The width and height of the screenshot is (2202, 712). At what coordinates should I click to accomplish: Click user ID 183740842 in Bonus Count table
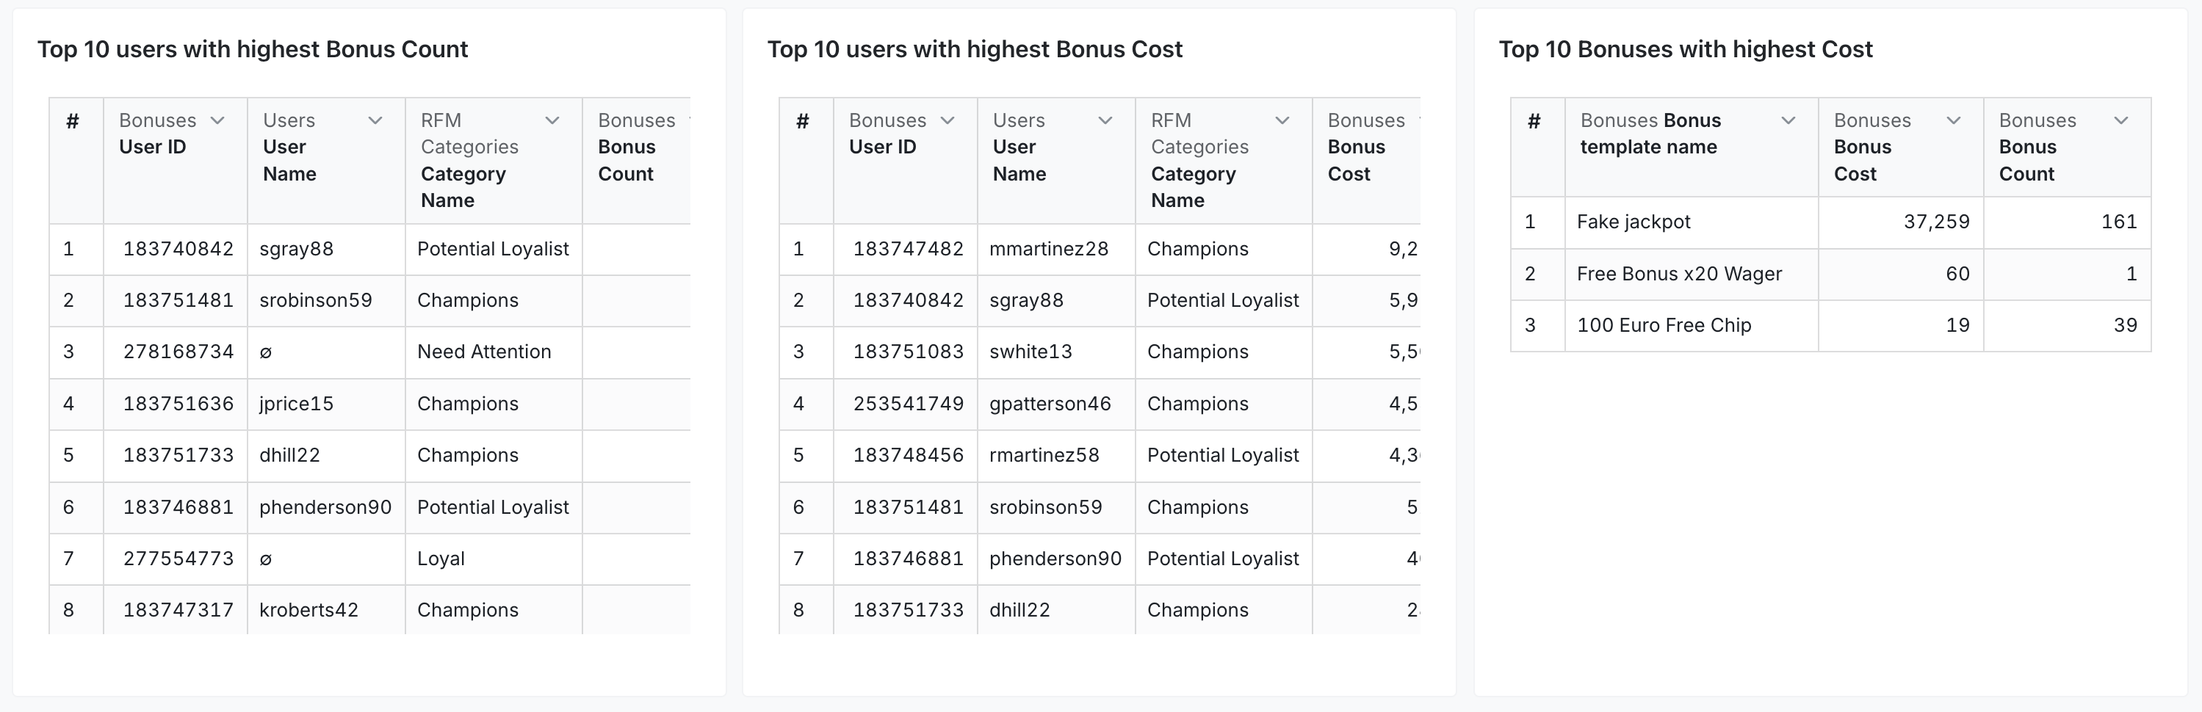[178, 250]
